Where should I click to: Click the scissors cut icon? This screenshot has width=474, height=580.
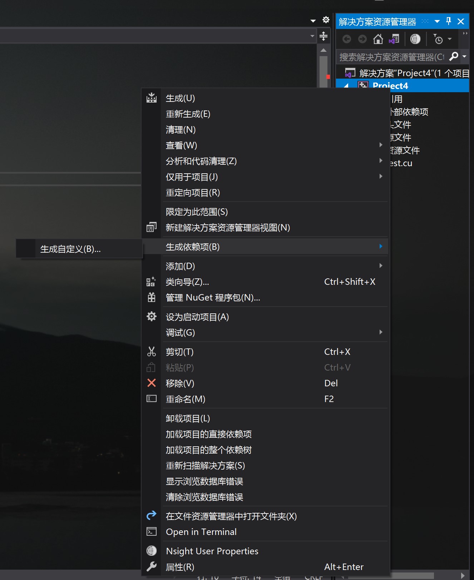(152, 352)
